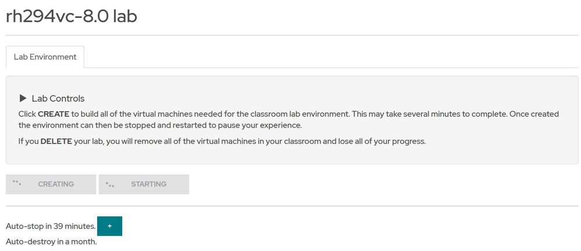This screenshot has height=251, width=581.
Task: Click the divider line below the lab buttons
Action: 291,206
